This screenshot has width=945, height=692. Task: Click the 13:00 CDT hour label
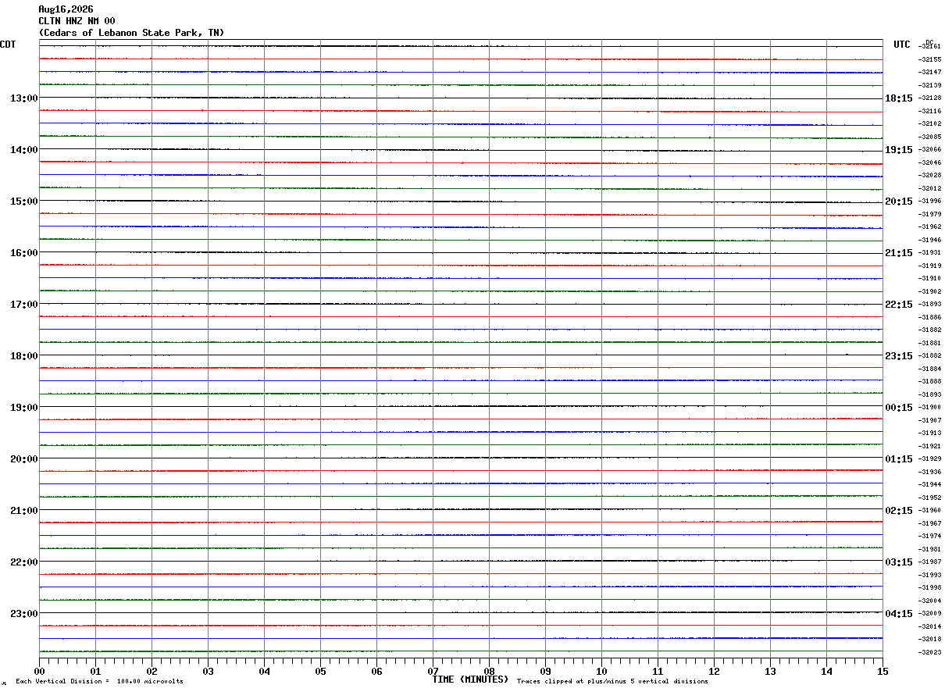pos(23,98)
